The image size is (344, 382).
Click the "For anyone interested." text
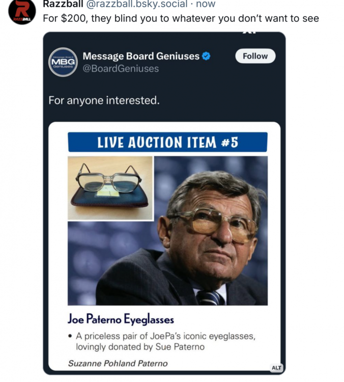coord(104,100)
